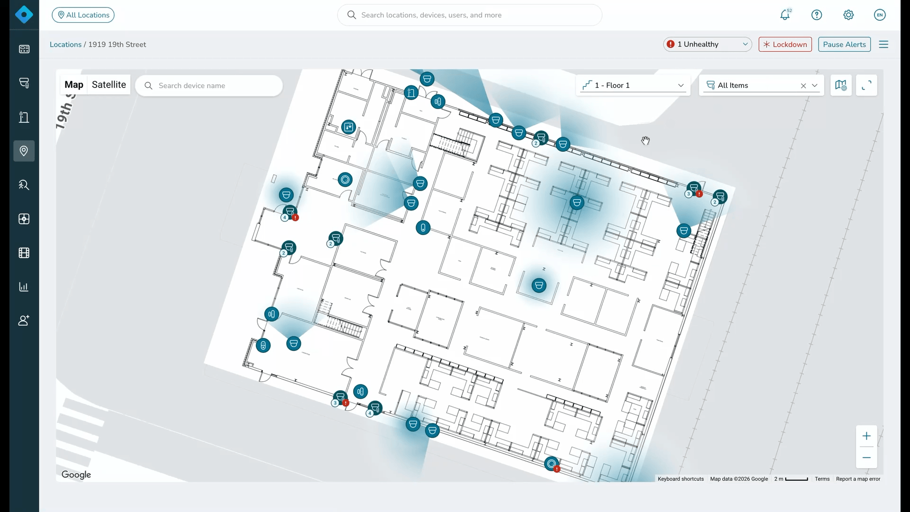This screenshot has height=512, width=910.
Task: Open the hamburger menu next to Pause Alerts
Action: [x=883, y=44]
